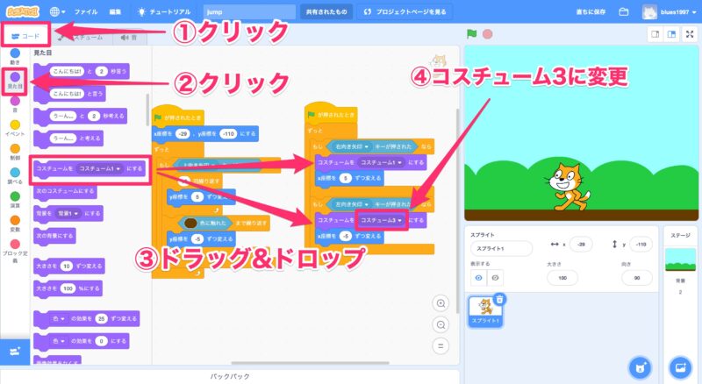Delete スプライト1 using trash icon

(x=499, y=300)
